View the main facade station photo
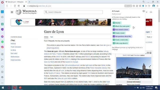 point(134,68)
